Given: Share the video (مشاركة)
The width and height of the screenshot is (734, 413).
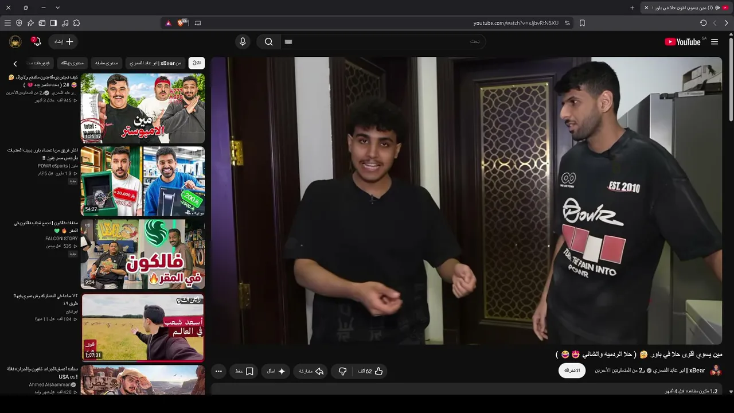Looking at the screenshot, I should (x=311, y=371).
